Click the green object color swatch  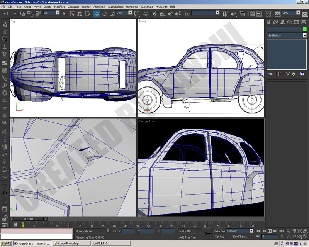tap(305, 29)
